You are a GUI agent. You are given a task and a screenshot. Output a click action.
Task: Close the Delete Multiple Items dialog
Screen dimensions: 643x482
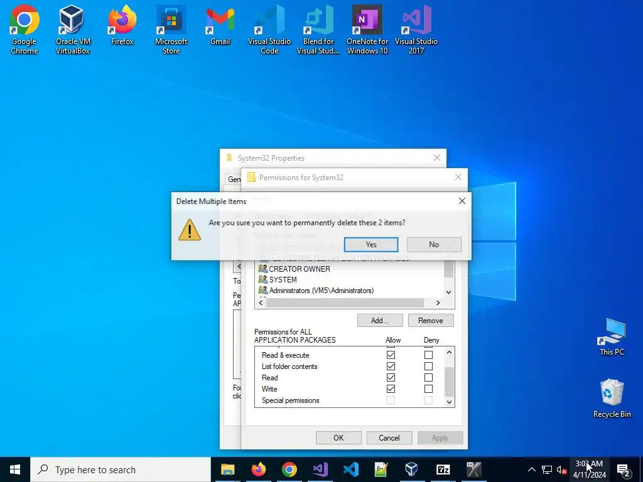coord(462,201)
